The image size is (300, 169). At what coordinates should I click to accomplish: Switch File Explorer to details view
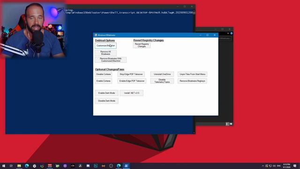click(x=227, y=124)
